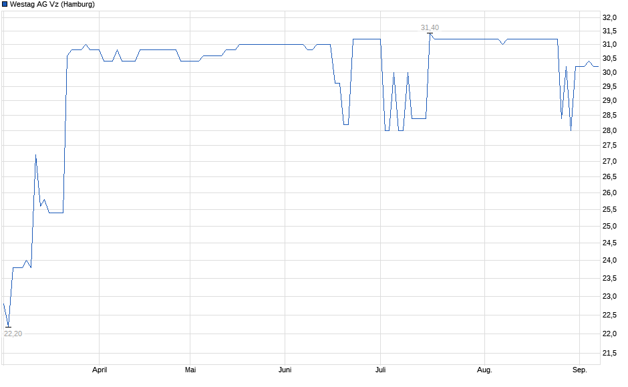This screenshot has height=387, width=628.
Task: Click the 31,40 high marker label
Action: [x=430, y=27]
